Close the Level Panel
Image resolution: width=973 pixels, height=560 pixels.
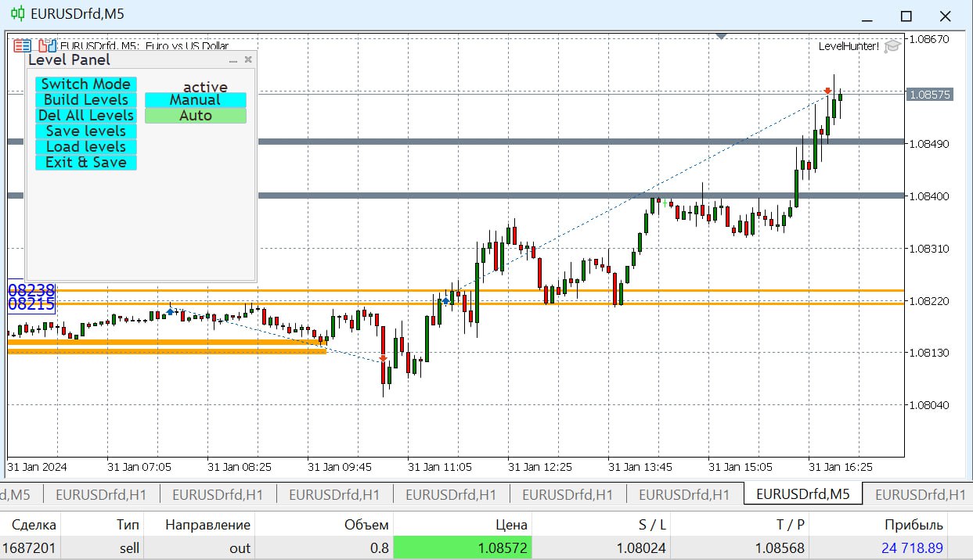tap(248, 59)
